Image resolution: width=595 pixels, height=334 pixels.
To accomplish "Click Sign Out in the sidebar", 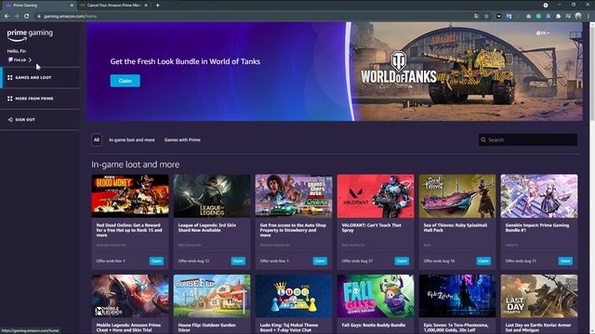I will (40, 120).
